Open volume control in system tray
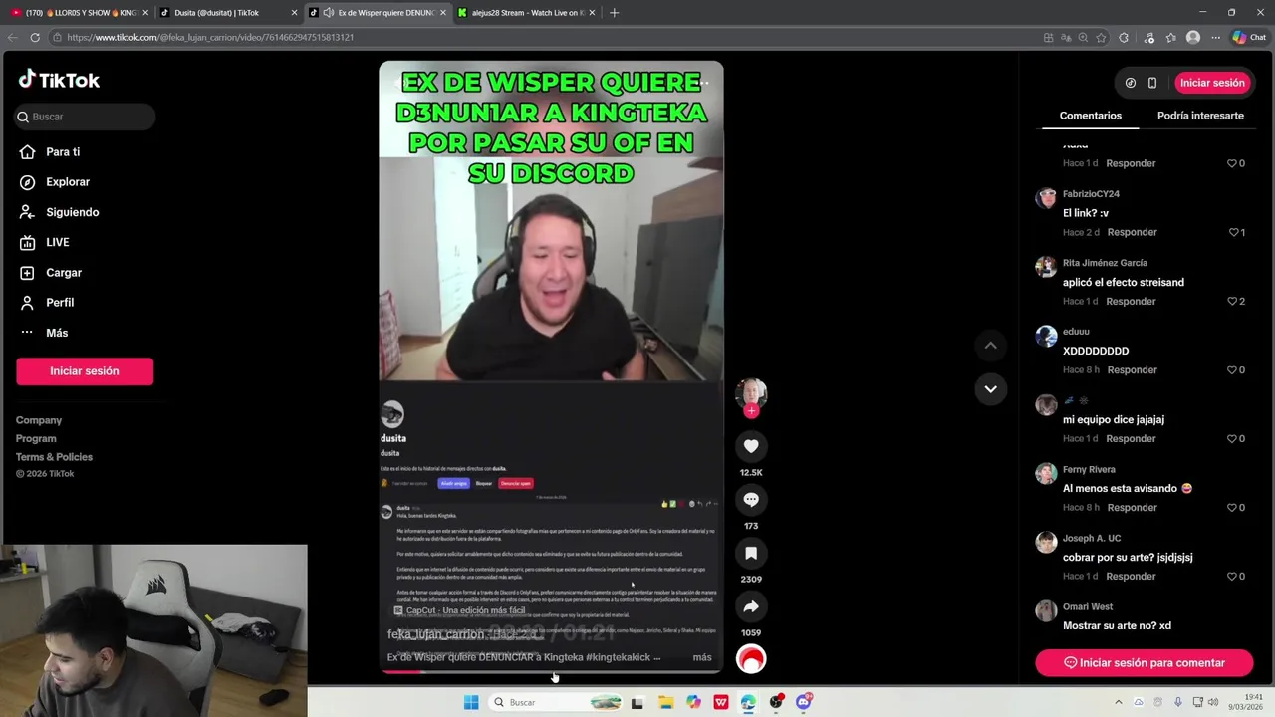The width and height of the screenshot is (1275, 717). [1213, 702]
